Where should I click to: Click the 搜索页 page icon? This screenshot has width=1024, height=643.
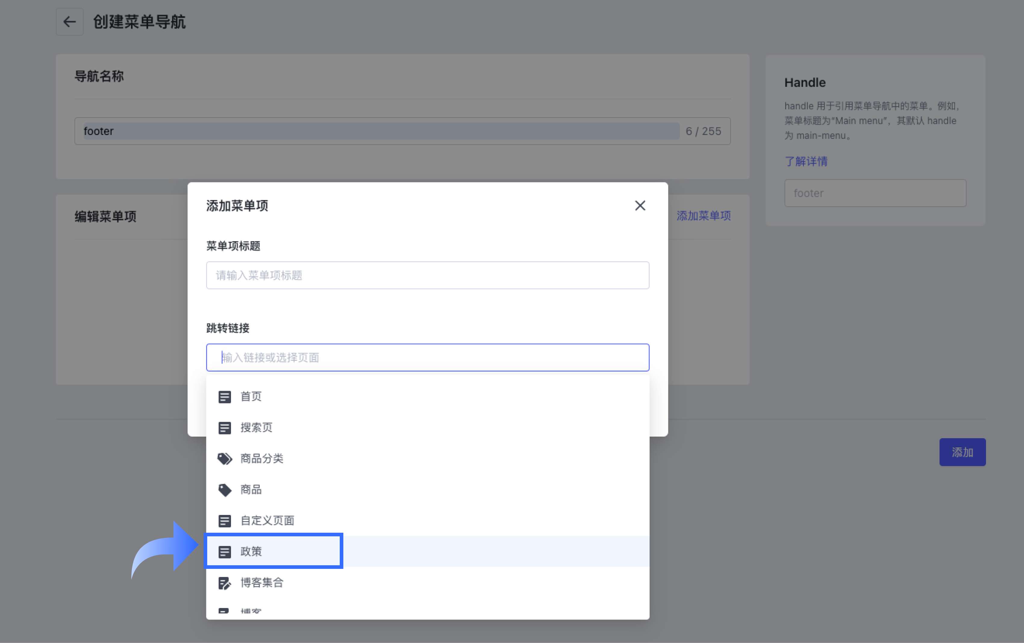point(224,428)
